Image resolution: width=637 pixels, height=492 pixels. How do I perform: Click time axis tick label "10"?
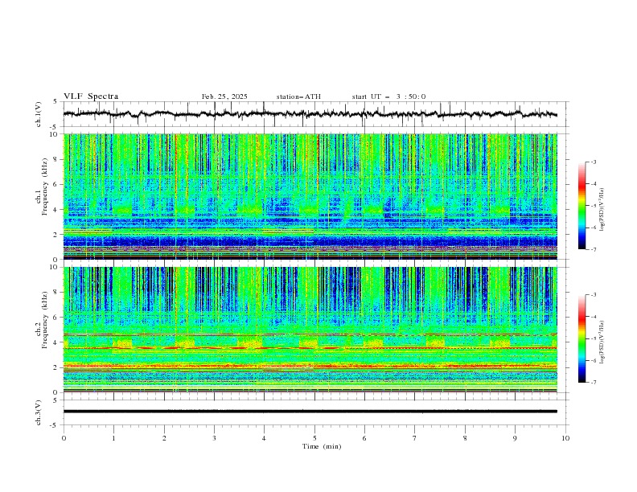pos(565,438)
